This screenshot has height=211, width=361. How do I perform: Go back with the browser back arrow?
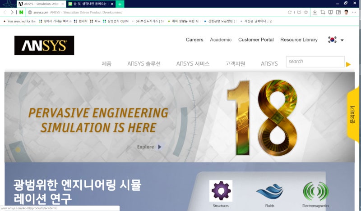5,13
